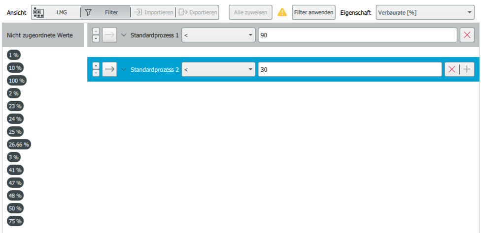
Task: Click the value field containing 90
Action: (x=357, y=35)
